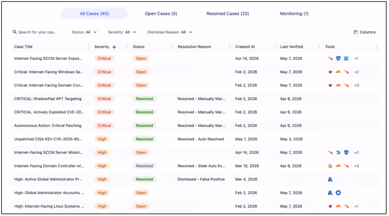Screen dimensions: 389x216
Task: Open case Autonomous Action: Critical Patching
Action: tap(47, 126)
